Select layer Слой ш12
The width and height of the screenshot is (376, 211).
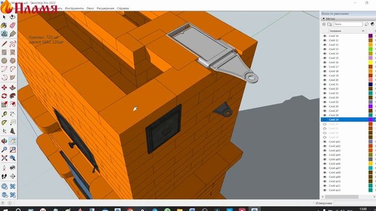pos(334,190)
